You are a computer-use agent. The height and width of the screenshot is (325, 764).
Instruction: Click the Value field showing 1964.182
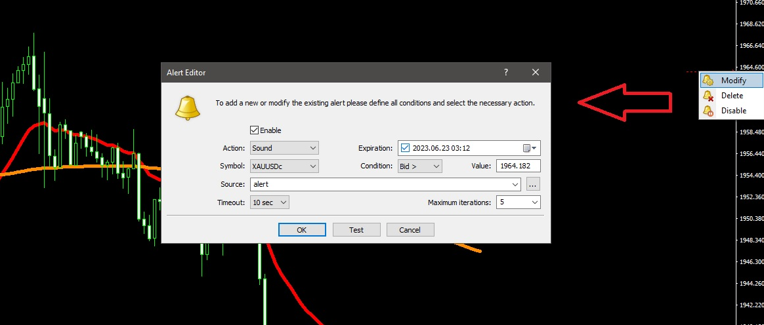tap(518, 166)
